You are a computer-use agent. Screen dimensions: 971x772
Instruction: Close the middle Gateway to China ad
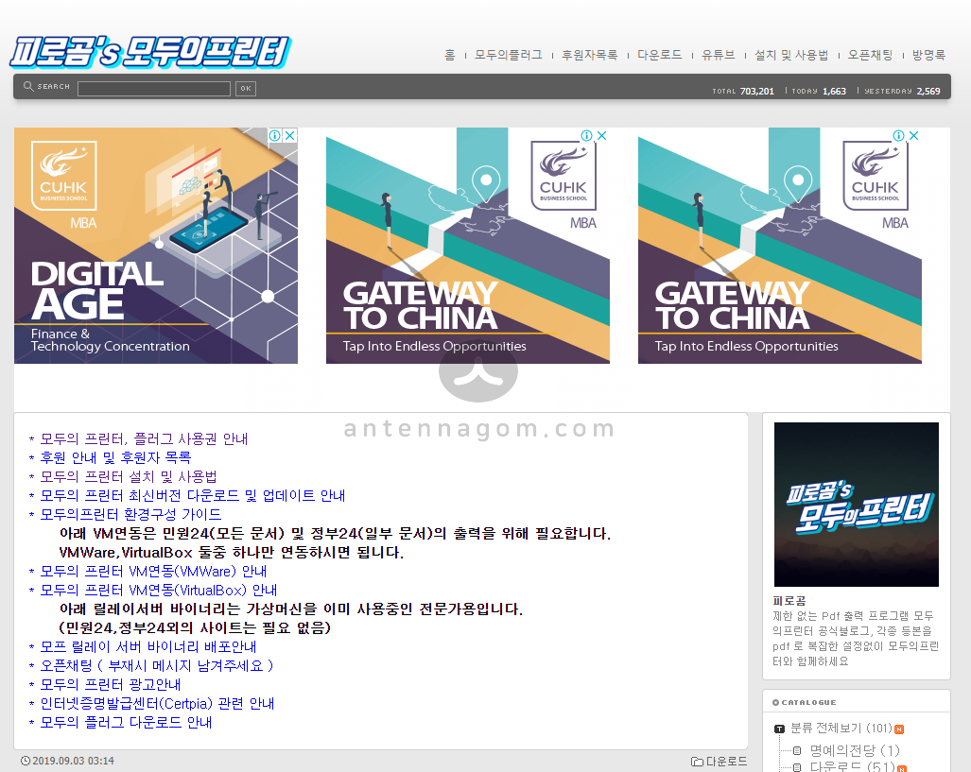coord(602,135)
